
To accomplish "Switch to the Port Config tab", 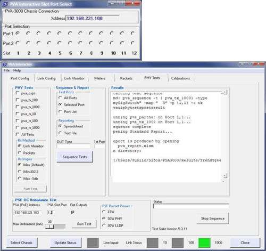I will [x=20, y=78].
